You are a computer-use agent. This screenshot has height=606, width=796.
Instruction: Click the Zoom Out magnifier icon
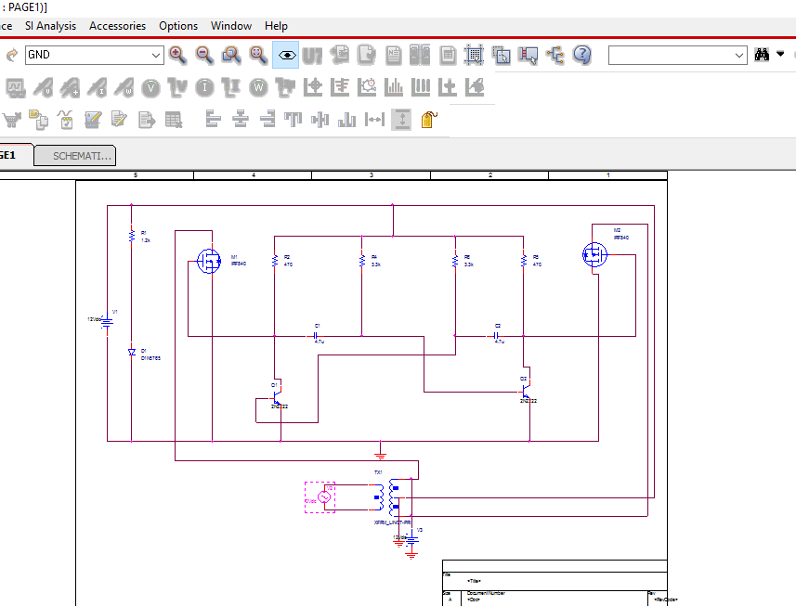[x=204, y=55]
